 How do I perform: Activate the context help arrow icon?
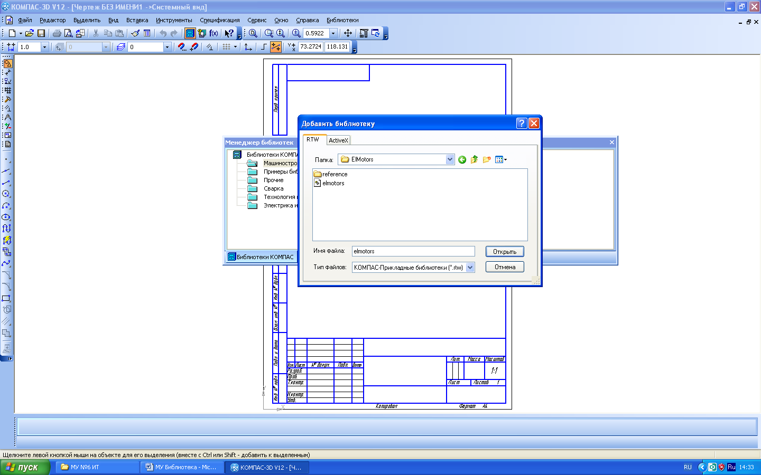[x=229, y=33]
